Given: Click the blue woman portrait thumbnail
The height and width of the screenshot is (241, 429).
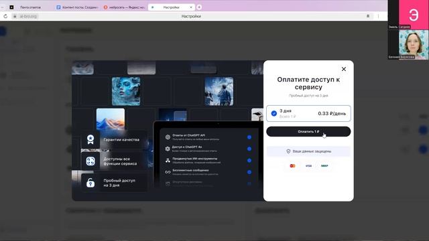Looking at the screenshot, I should click(x=126, y=91).
